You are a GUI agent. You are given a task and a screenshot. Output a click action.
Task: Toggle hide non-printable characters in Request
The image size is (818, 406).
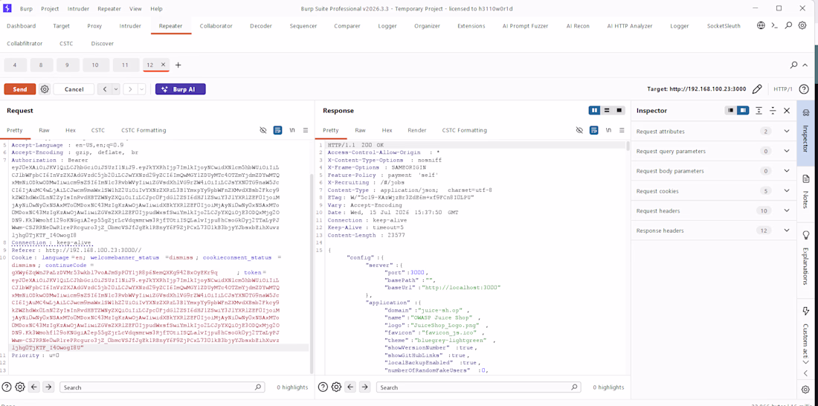click(263, 130)
